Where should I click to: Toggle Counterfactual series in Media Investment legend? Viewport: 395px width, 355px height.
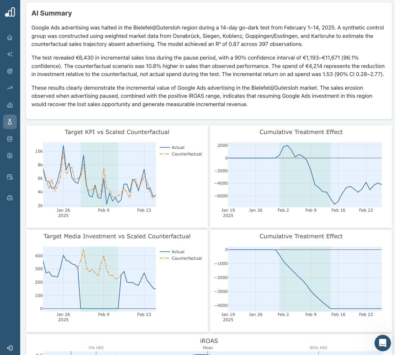pyautogui.click(x=186, y=258)
